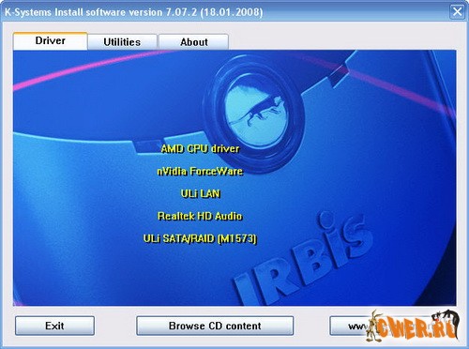Image resolution: width=469 pixels, height=349 pixels.
Task: Switch to the Driver tab
Action: click(x=51, y=41)
